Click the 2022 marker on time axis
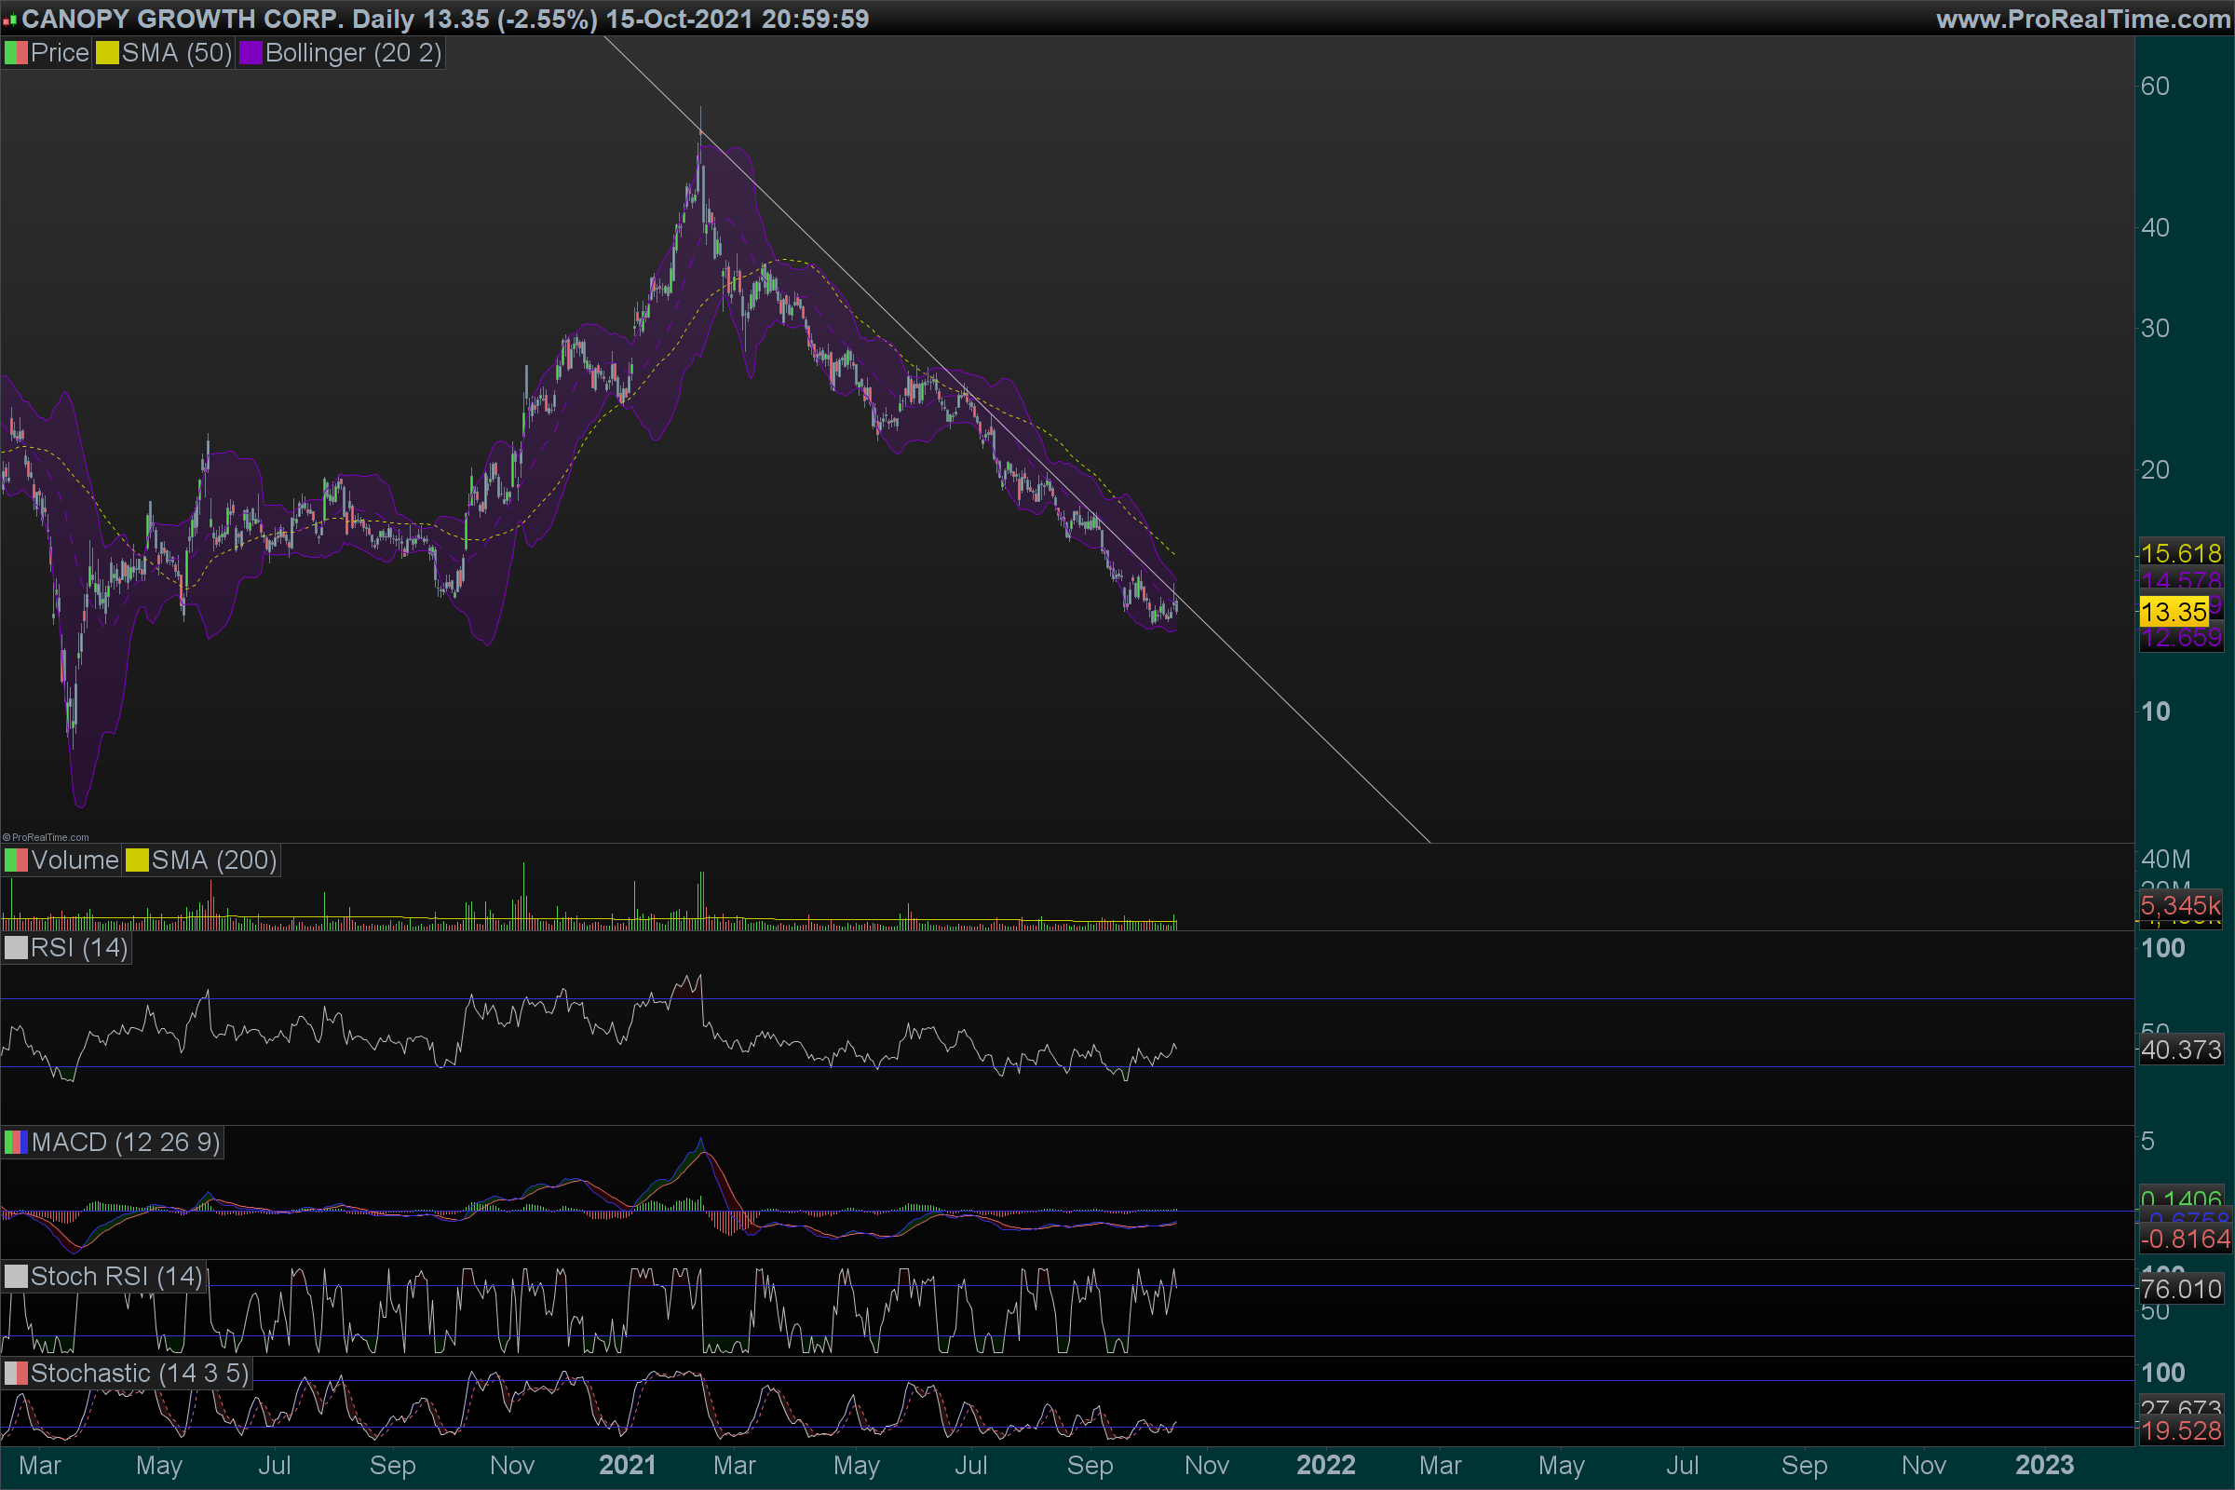 (1325, 1465)
